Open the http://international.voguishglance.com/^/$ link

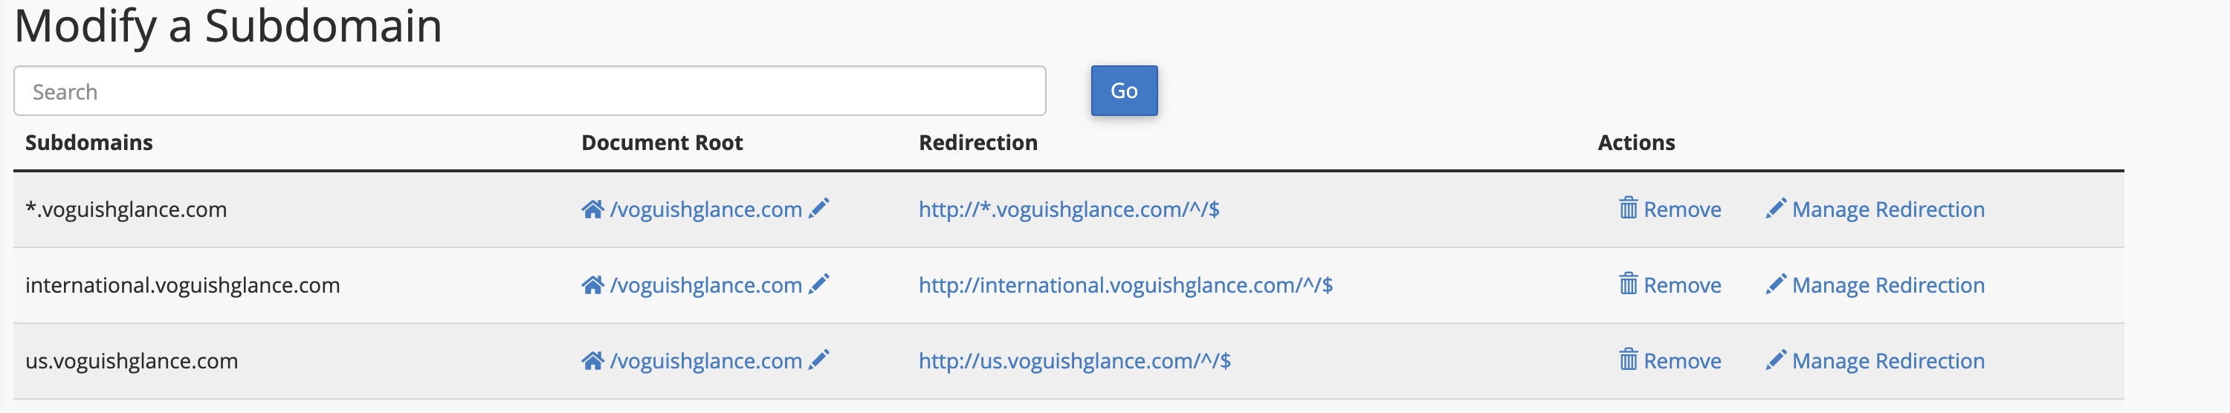point(1125,284)
